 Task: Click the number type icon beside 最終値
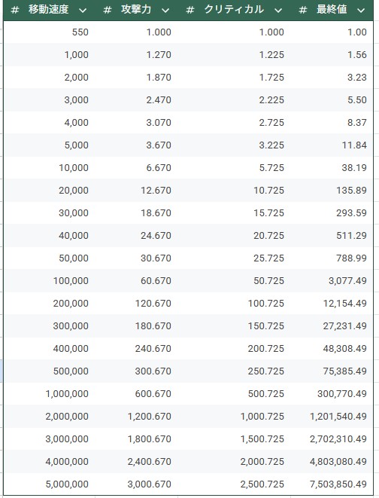point(302,10)
